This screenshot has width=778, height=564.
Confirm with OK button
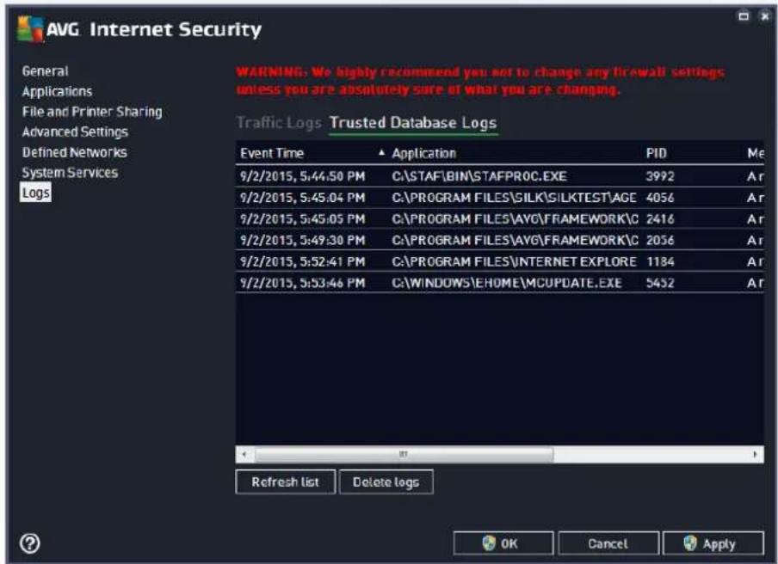pos(503,543)
